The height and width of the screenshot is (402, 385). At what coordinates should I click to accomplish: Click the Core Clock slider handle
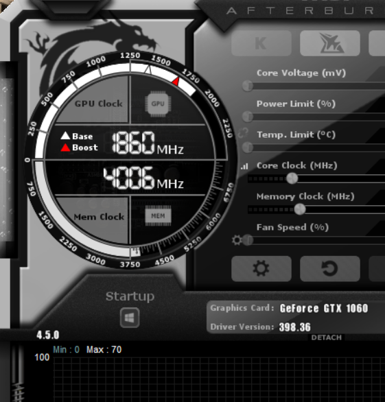pyautogui.click(x=292, y=178)
